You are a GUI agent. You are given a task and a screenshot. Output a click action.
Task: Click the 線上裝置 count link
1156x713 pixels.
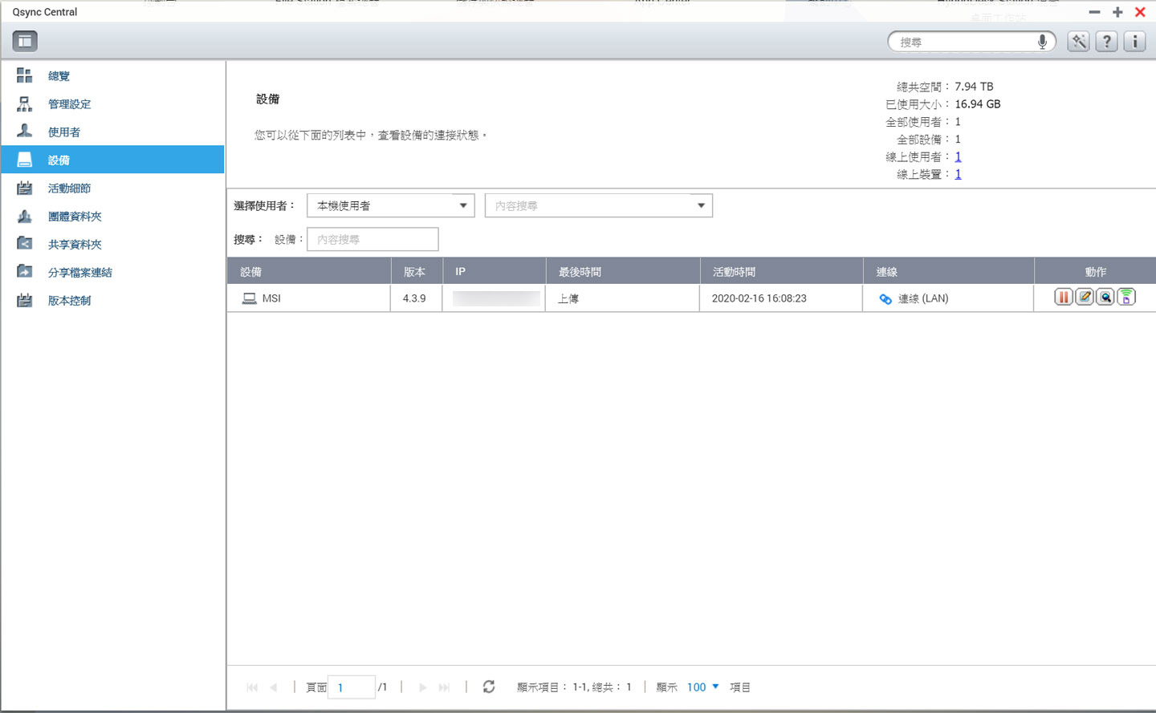pyautogui.click(x=958, y=174)
